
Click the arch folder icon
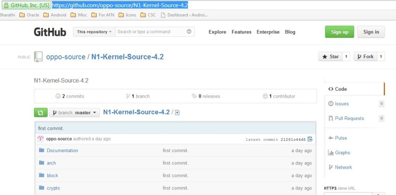42,163
